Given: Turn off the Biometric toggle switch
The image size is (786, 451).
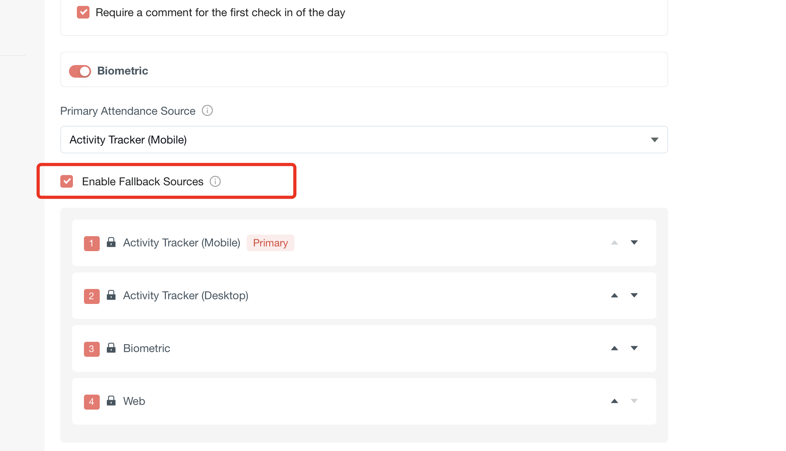Looking at the screenshot, I should click(x=80, y=71).
